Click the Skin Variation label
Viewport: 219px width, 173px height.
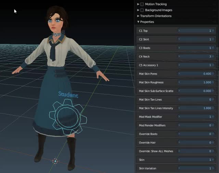click(147, 168)
